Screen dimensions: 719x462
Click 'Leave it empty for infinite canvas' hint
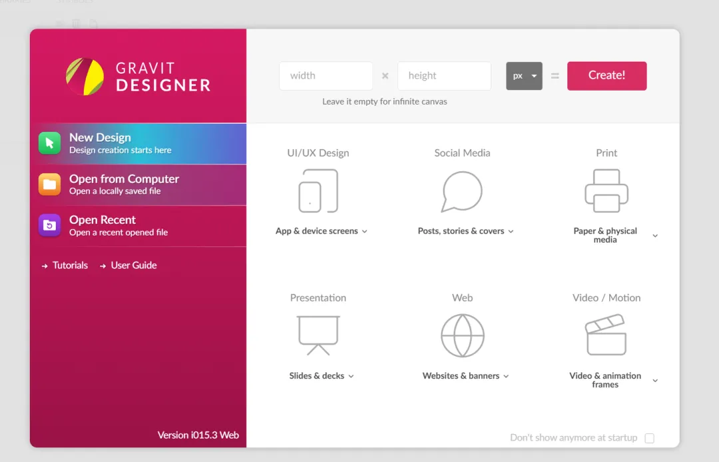coord(385,102)
